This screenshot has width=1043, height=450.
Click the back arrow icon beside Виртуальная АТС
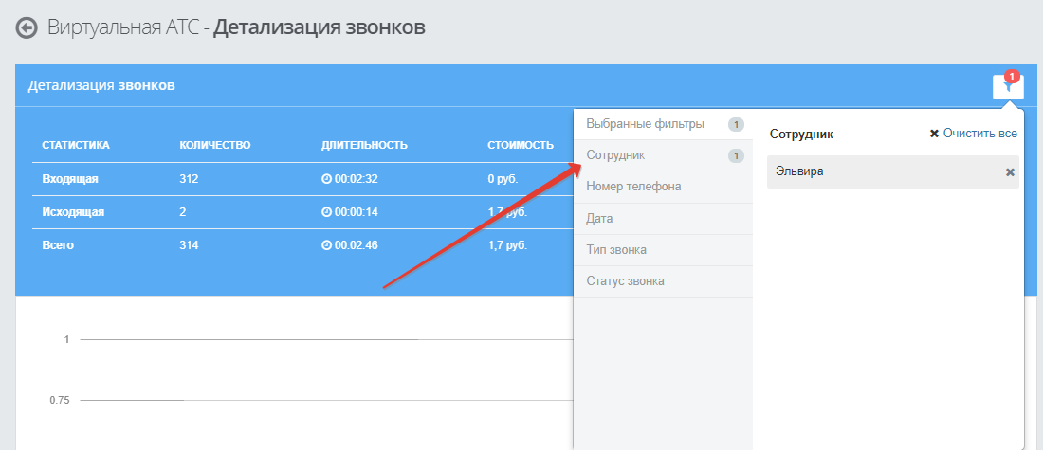(x=27, y=28)
